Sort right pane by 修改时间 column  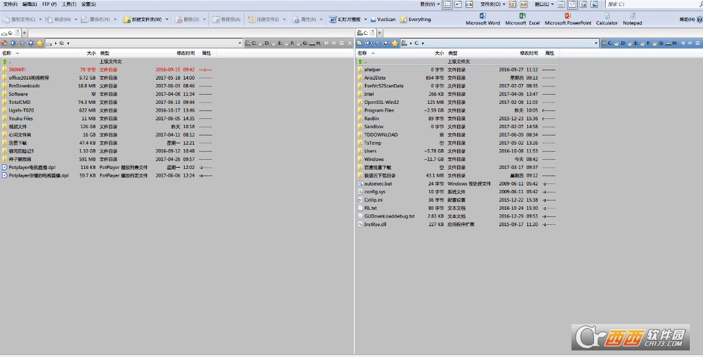coord(529,53)
